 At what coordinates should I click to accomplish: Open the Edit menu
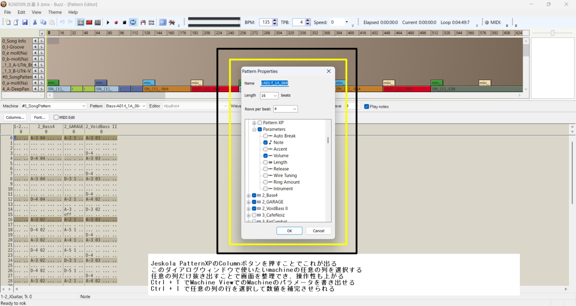pyautogui.click(x=22, y=12)
